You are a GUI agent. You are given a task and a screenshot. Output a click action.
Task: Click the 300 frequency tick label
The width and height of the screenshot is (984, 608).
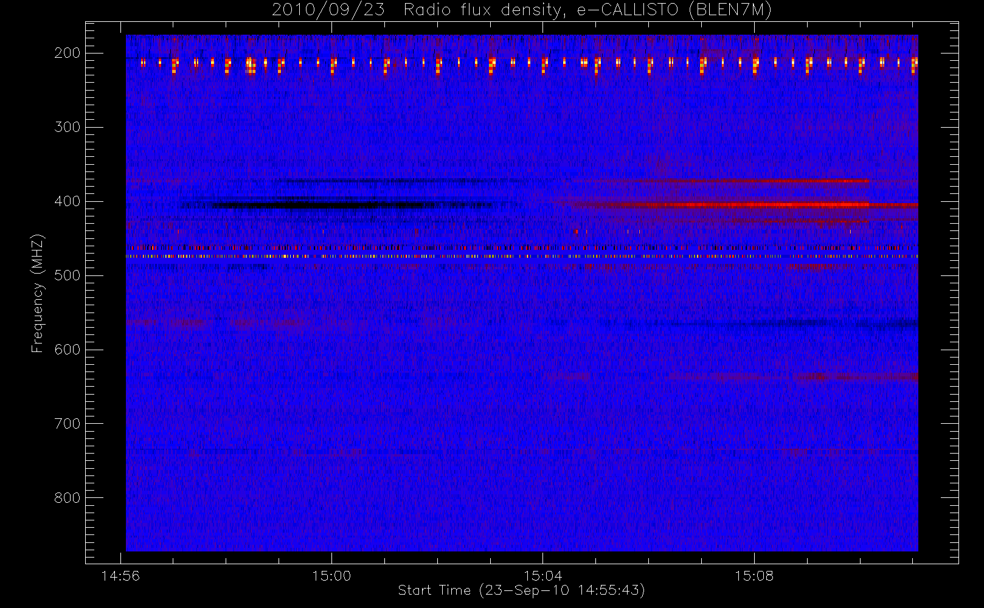tap(68, 127)
